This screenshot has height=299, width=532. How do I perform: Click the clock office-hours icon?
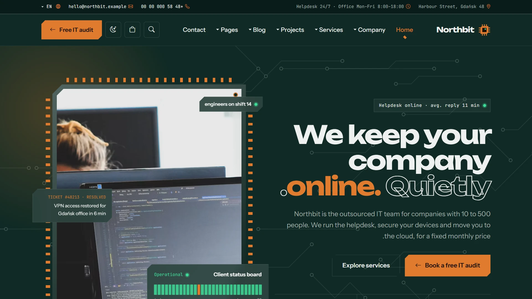(408, 6)
